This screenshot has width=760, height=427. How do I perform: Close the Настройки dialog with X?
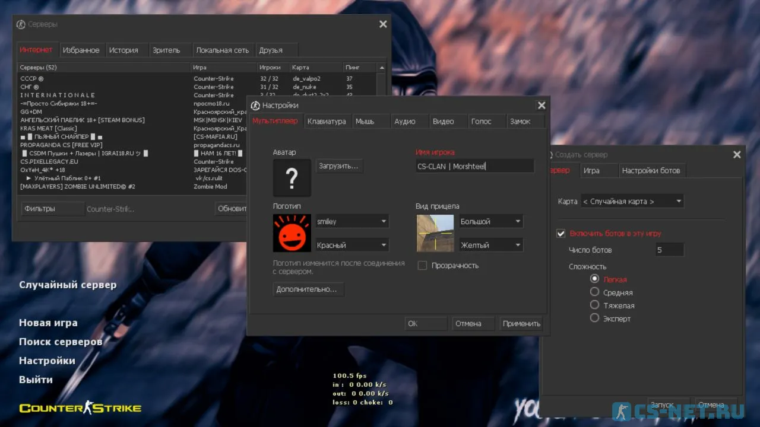point(541,106)
